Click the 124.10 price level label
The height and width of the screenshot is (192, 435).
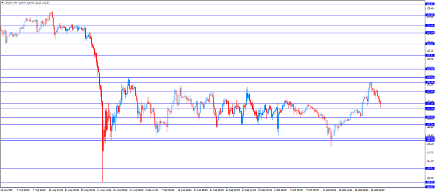(430, 33)
